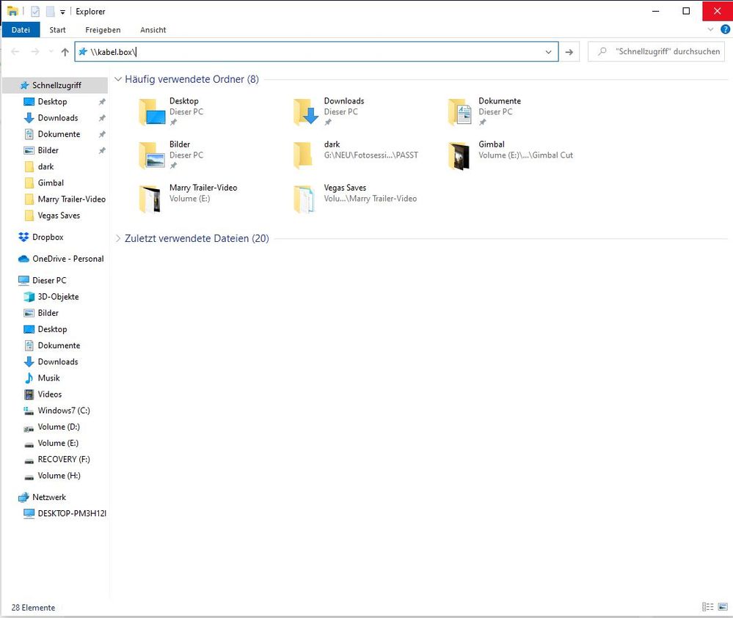Open the address bar history dropdown

pos(548,52)
